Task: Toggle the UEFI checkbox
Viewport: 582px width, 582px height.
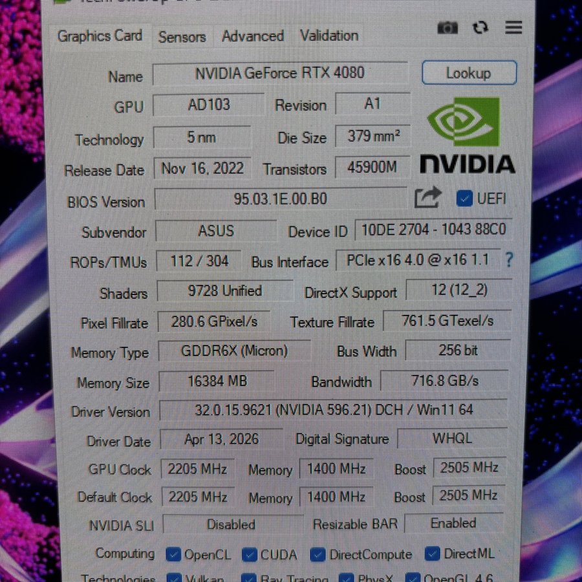Action: coord(464,199)
